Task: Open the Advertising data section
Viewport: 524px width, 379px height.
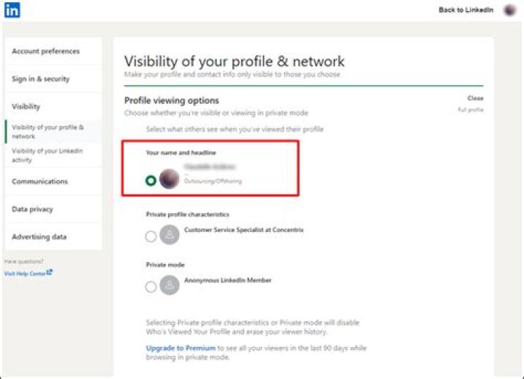Action: [x=39, y=237]
